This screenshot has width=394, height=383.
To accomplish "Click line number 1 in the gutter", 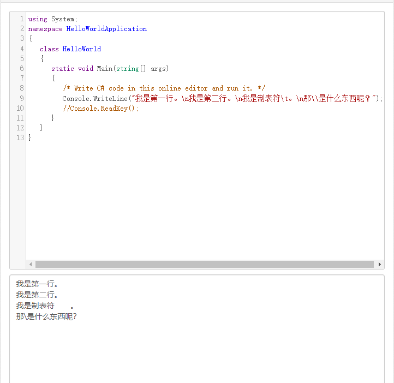I will tap(22, 19).
